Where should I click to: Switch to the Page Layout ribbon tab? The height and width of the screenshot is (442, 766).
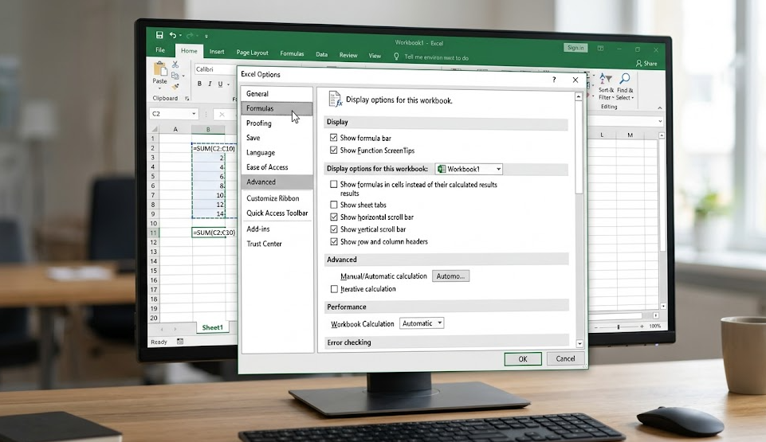252,53
